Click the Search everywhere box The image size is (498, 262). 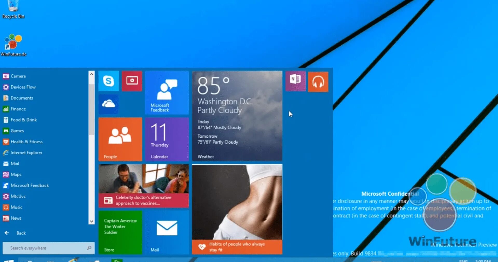[x=49, y=248]
